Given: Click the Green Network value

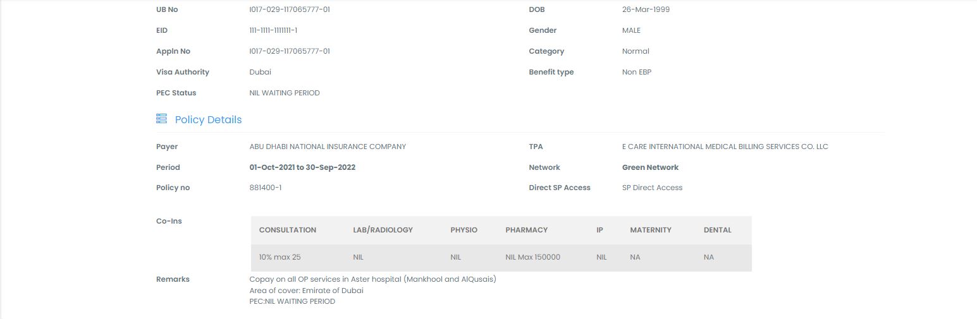Looking at the screenshot, I should coord(650,167).
